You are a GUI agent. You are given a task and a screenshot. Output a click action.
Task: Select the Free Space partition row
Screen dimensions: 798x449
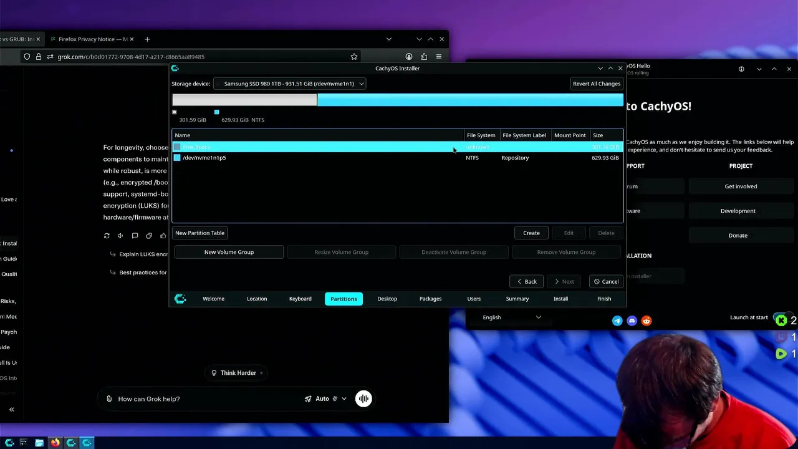(x=397, y=147)
